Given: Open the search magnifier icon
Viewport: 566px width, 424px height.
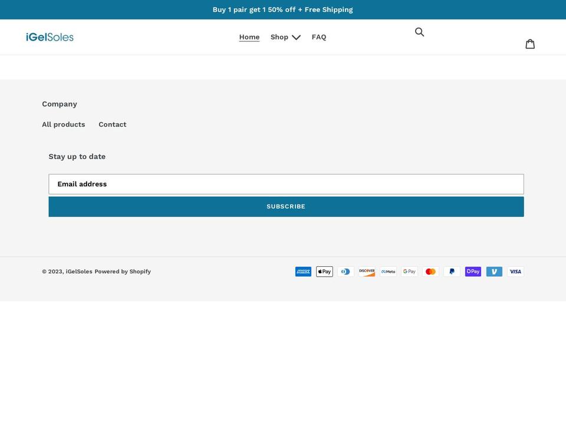Looking at the screenshot, I should 419,32.
